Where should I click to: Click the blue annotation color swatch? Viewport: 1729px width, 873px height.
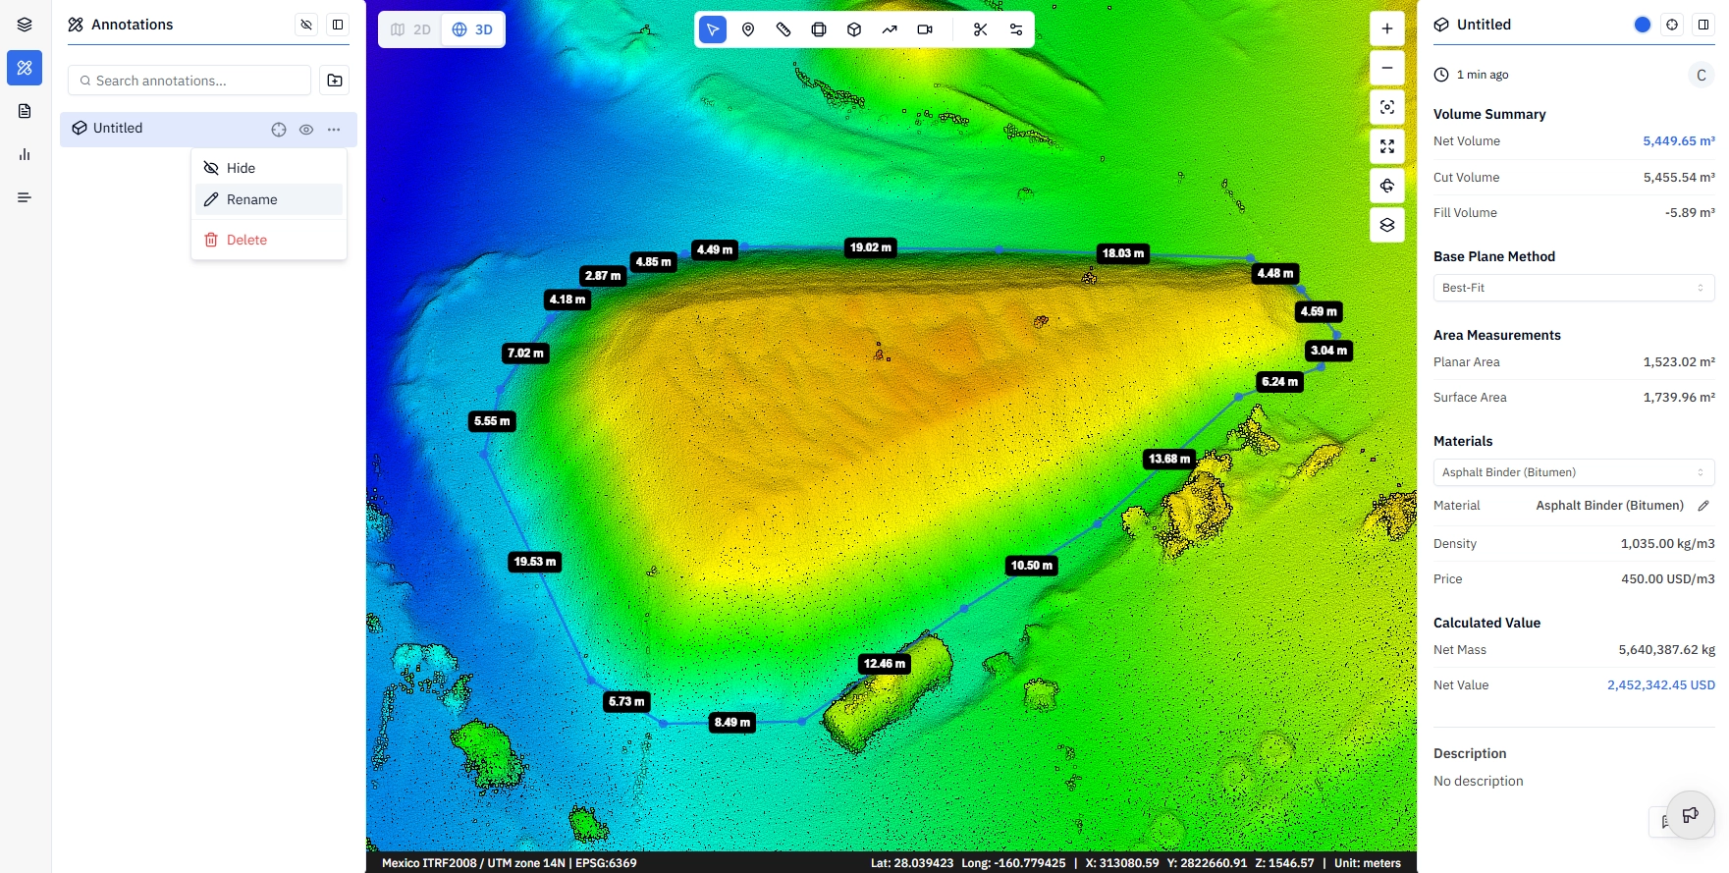pyautogui.click(x=1643, y=25)
